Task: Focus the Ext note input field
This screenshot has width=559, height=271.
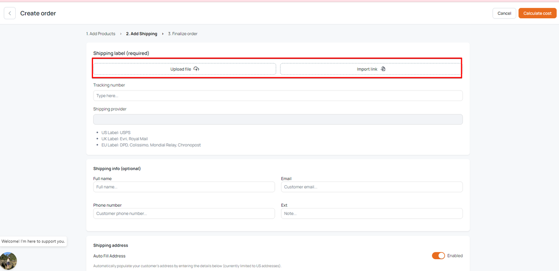Action: [372, 213]
